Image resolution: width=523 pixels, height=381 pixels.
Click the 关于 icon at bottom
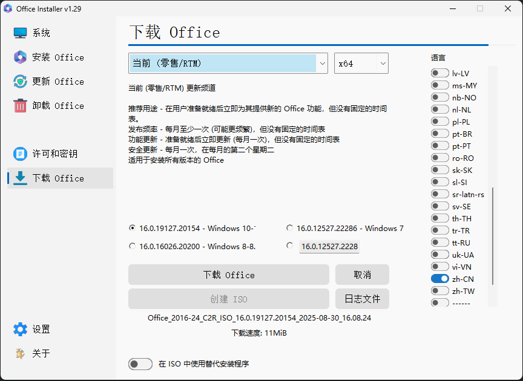click(x=19, y=353)
